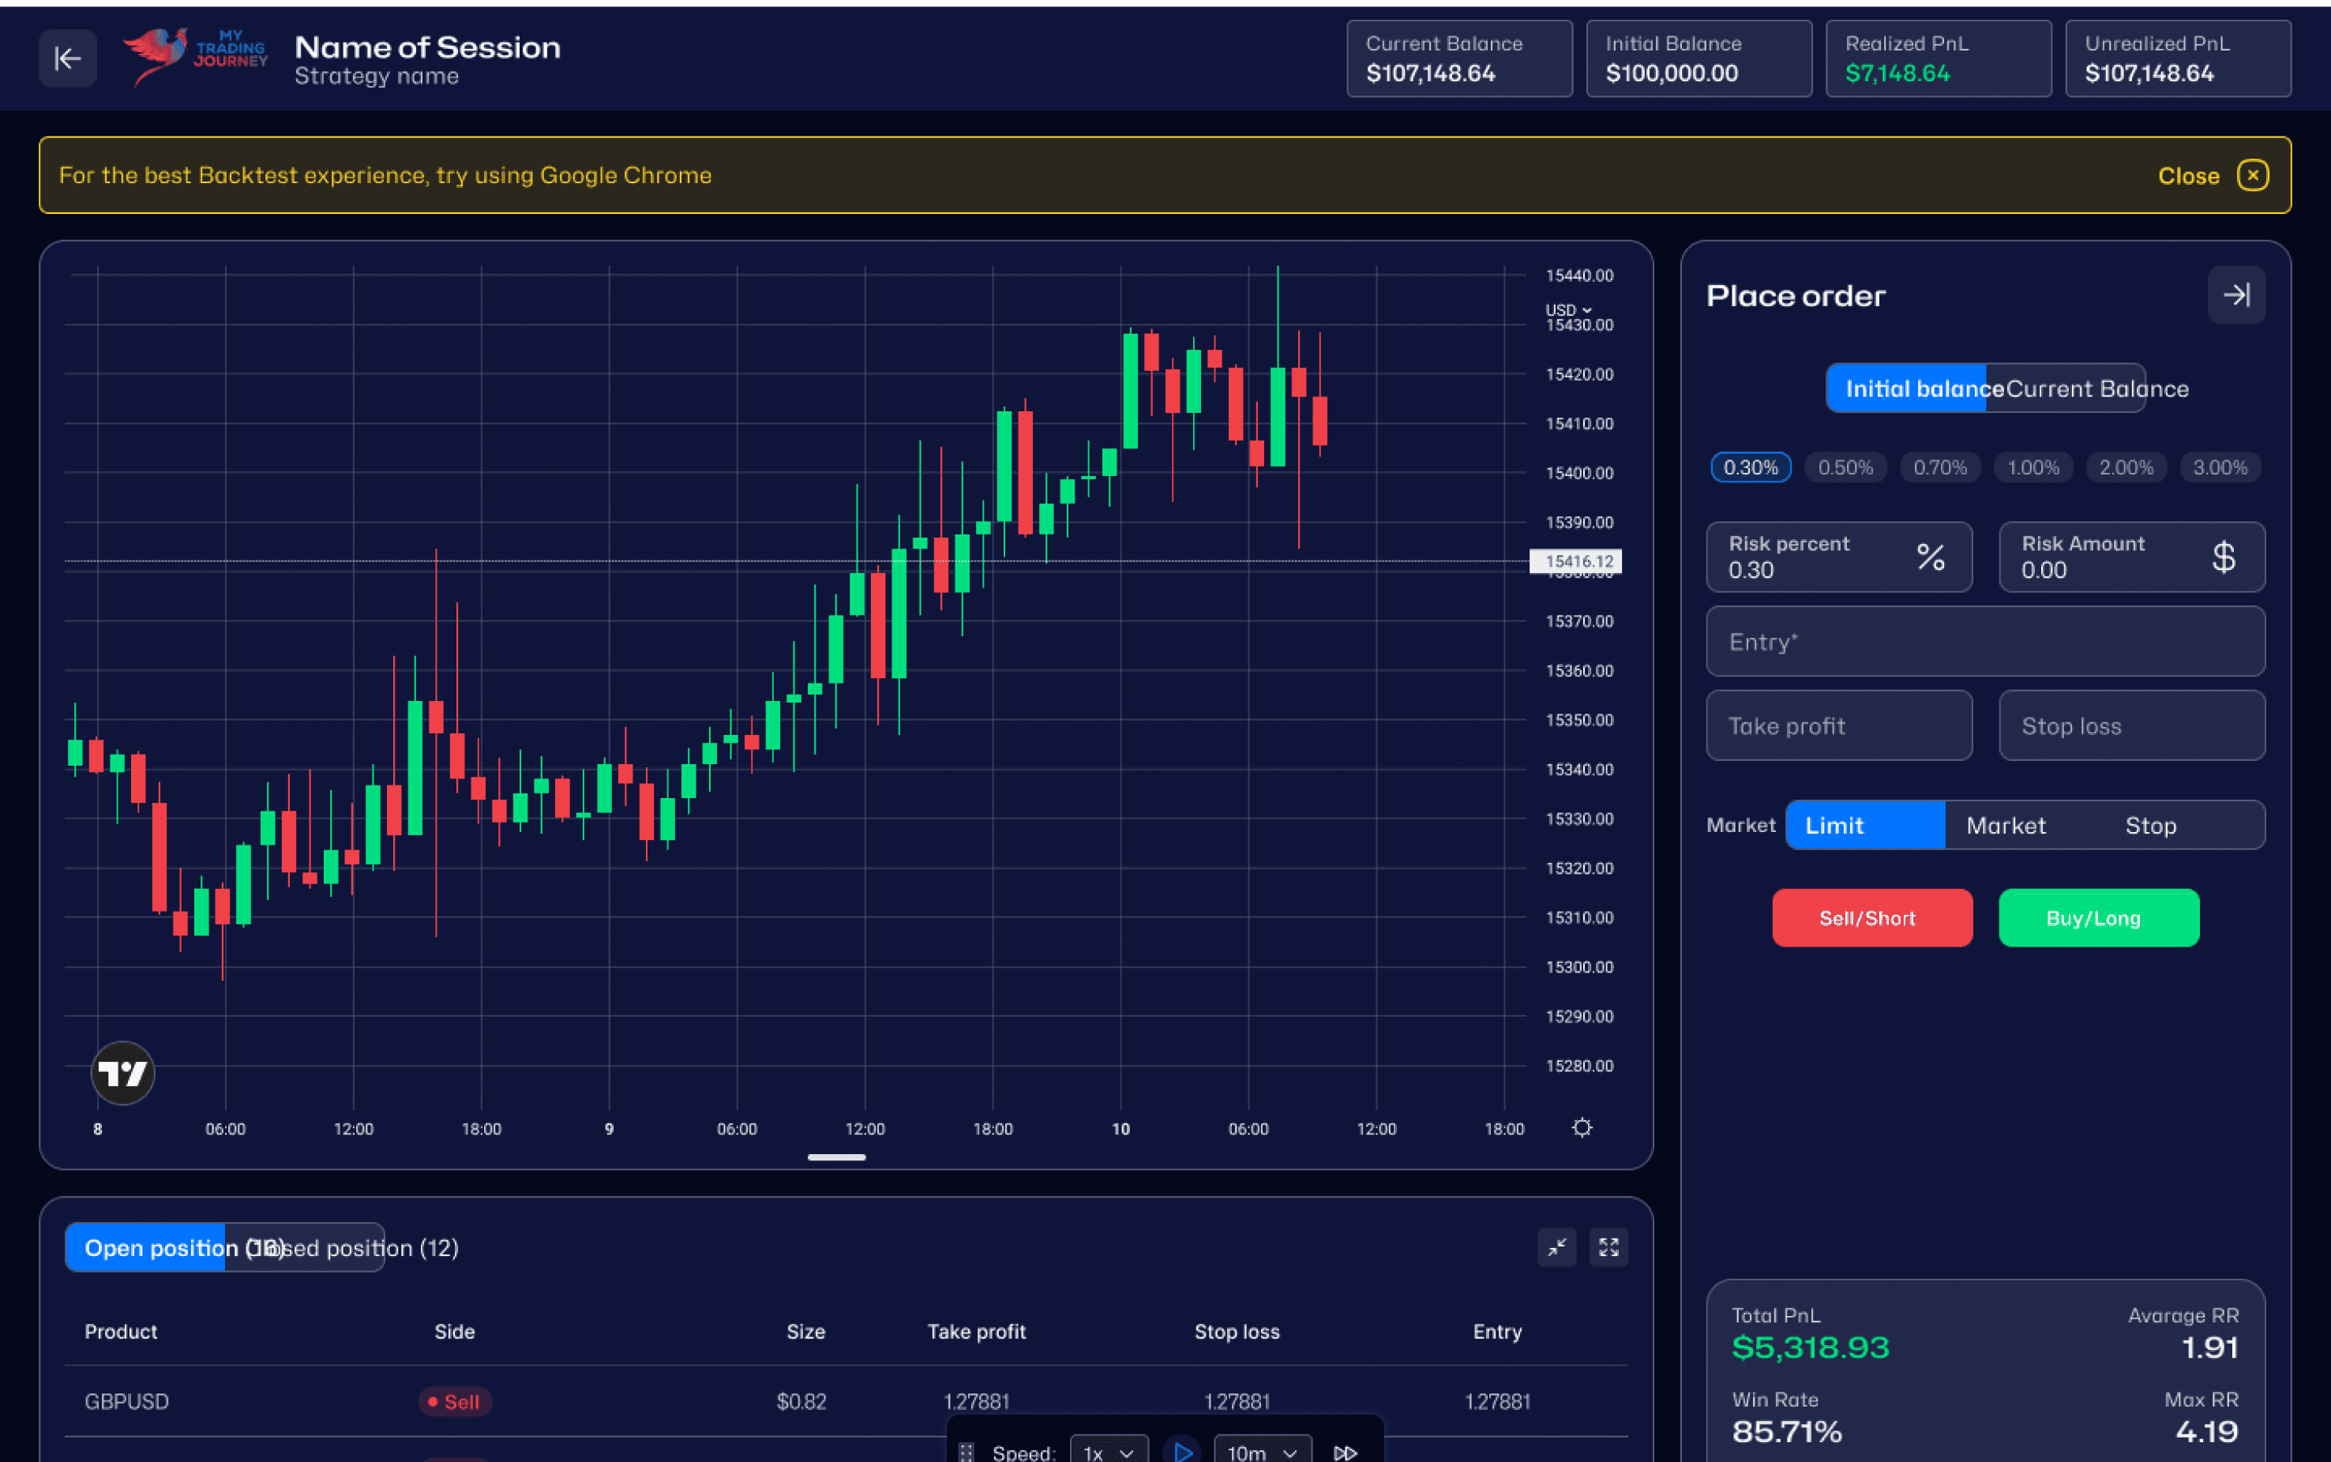Viewport: 2331px width, 1462px height.
Task: Click the Product column header
Action: (x=121, y=1332)
